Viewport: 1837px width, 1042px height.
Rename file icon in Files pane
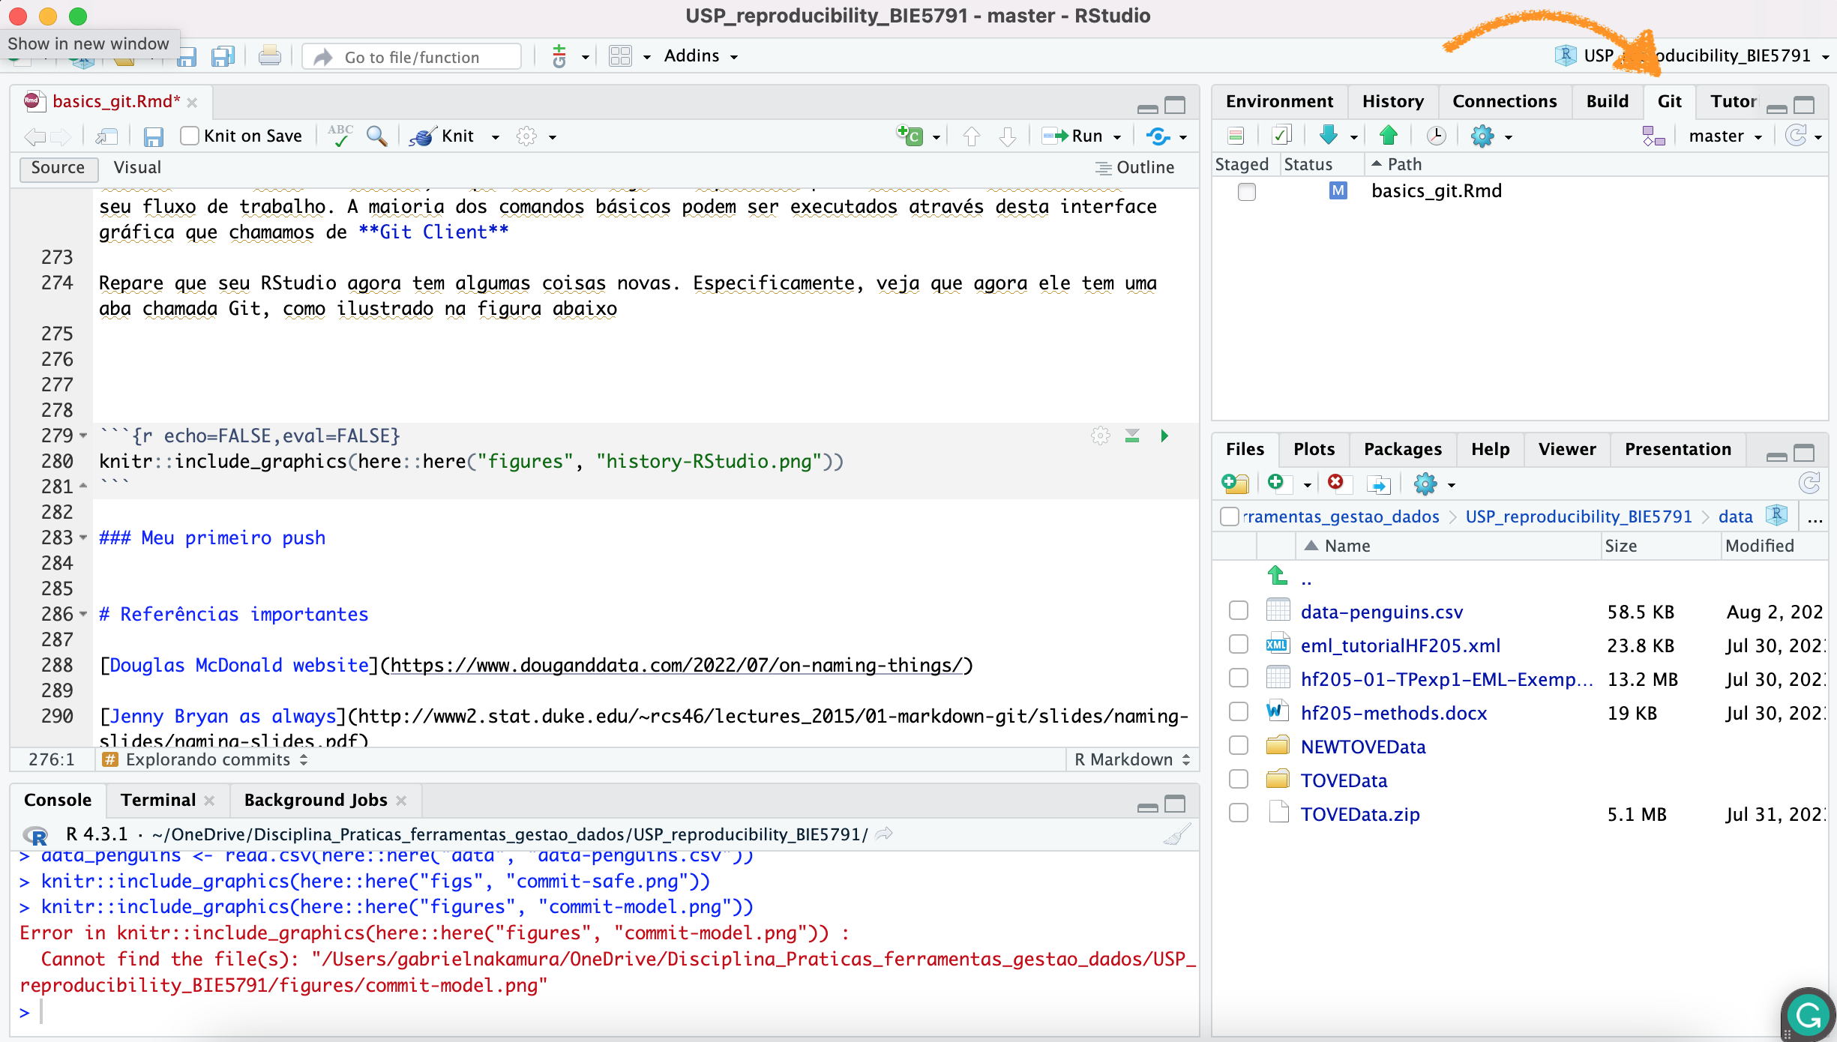tap(1378, 484)
